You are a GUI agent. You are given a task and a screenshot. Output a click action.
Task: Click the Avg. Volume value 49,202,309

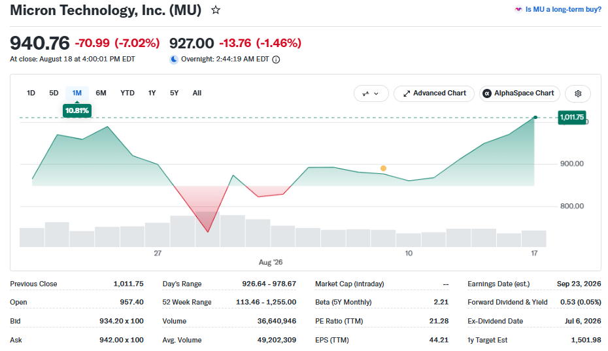[x=277, y=340]
